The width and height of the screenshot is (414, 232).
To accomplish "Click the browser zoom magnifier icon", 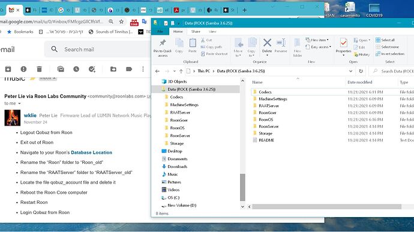I will [111, 22].
